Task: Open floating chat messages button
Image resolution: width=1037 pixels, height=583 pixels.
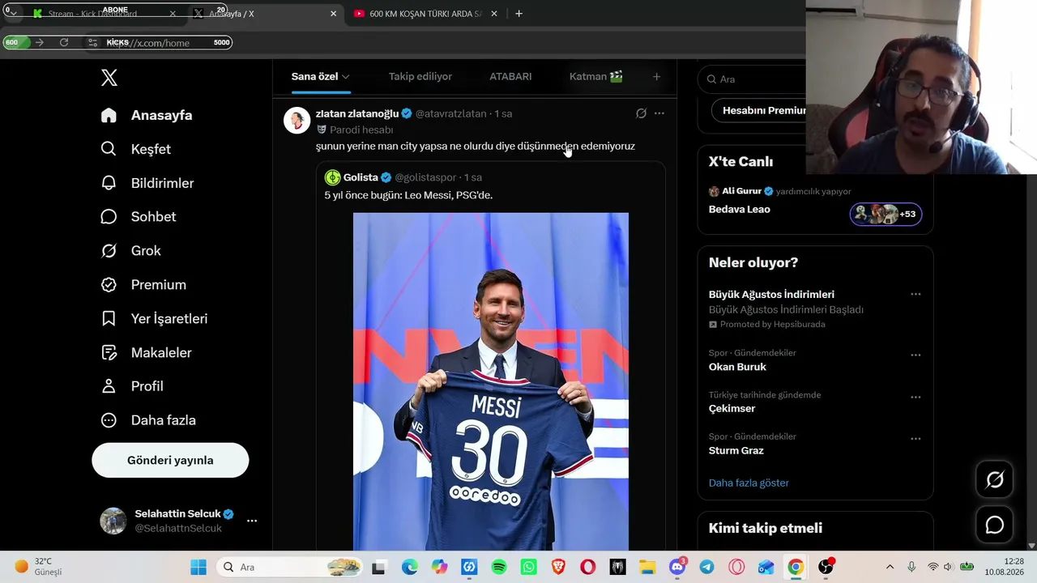Action: (x=995, y=525)
